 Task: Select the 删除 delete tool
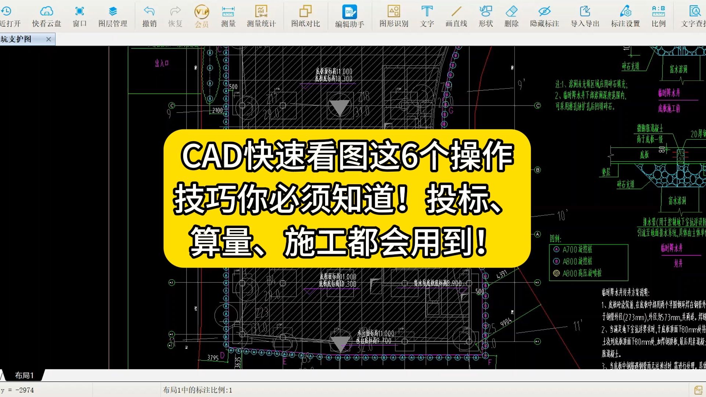(511, 15)
